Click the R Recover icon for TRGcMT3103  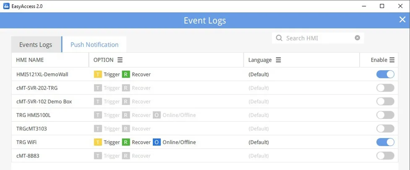[x=126, y=129]
